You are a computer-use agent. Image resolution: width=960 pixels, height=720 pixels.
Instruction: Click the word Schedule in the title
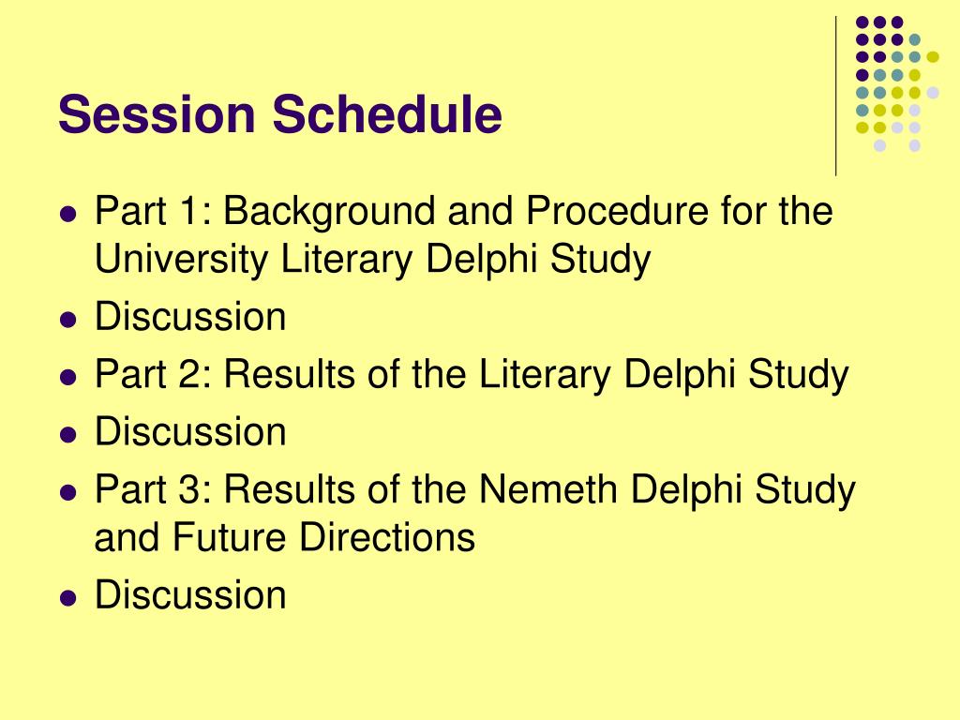pyautogui.click(x=387, y=113)
